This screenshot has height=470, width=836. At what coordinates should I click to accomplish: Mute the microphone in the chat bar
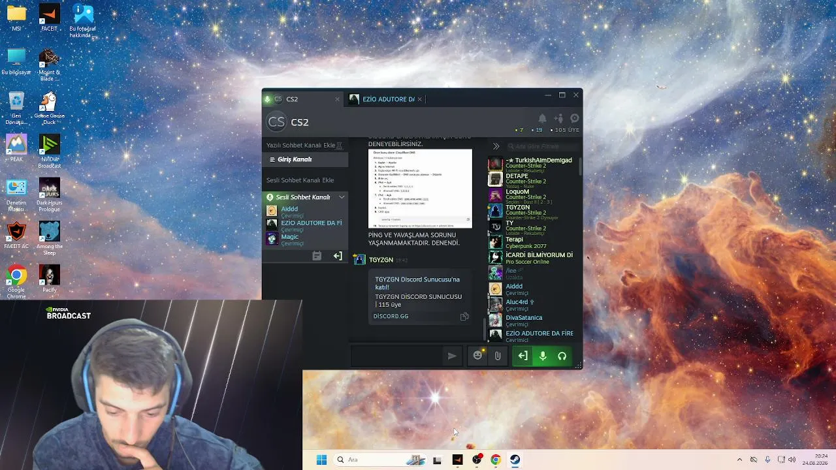(x=542, y=356)
